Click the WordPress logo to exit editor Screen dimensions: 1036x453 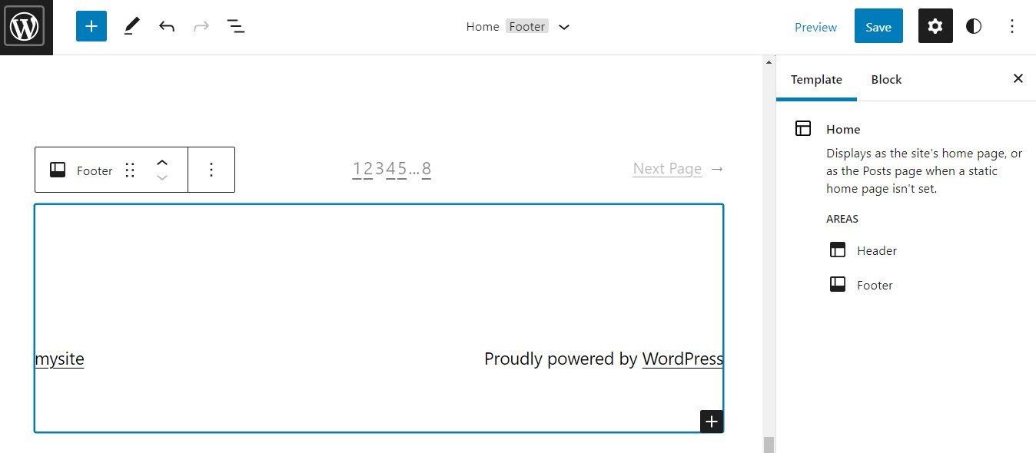point(25,26)
